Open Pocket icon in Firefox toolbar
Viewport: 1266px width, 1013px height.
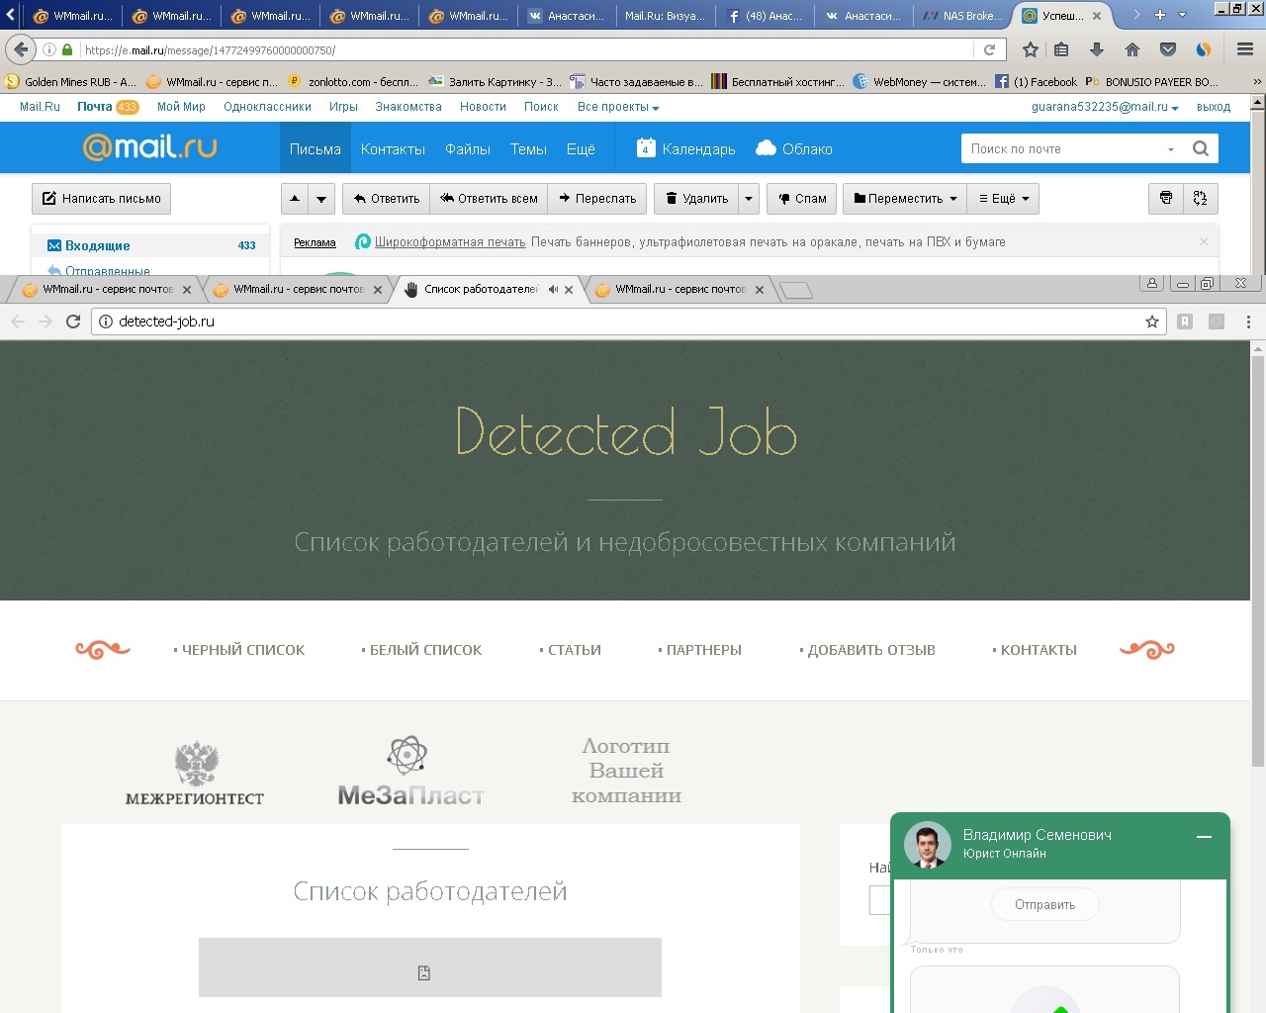1168,49
